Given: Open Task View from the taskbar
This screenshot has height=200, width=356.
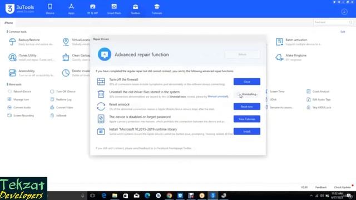Looking at the screenshot, I should tap(92, 196).
